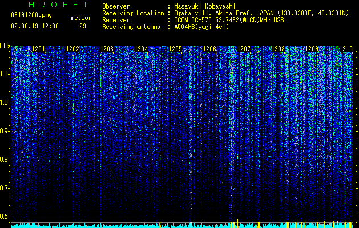Click the Observer label
This screenshot has height=228, width=359.
(x=116, y=6)
